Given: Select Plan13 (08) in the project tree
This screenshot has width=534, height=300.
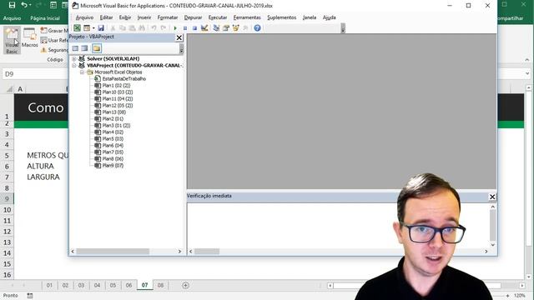Looking at the screenshot, I should click(x=114, y=112).
